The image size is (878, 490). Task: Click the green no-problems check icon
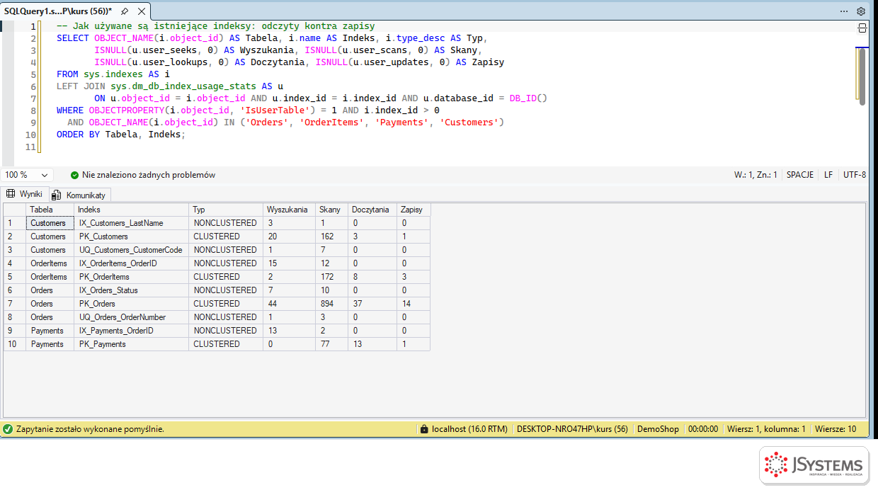pyautogui.click(x=75, y=175)
